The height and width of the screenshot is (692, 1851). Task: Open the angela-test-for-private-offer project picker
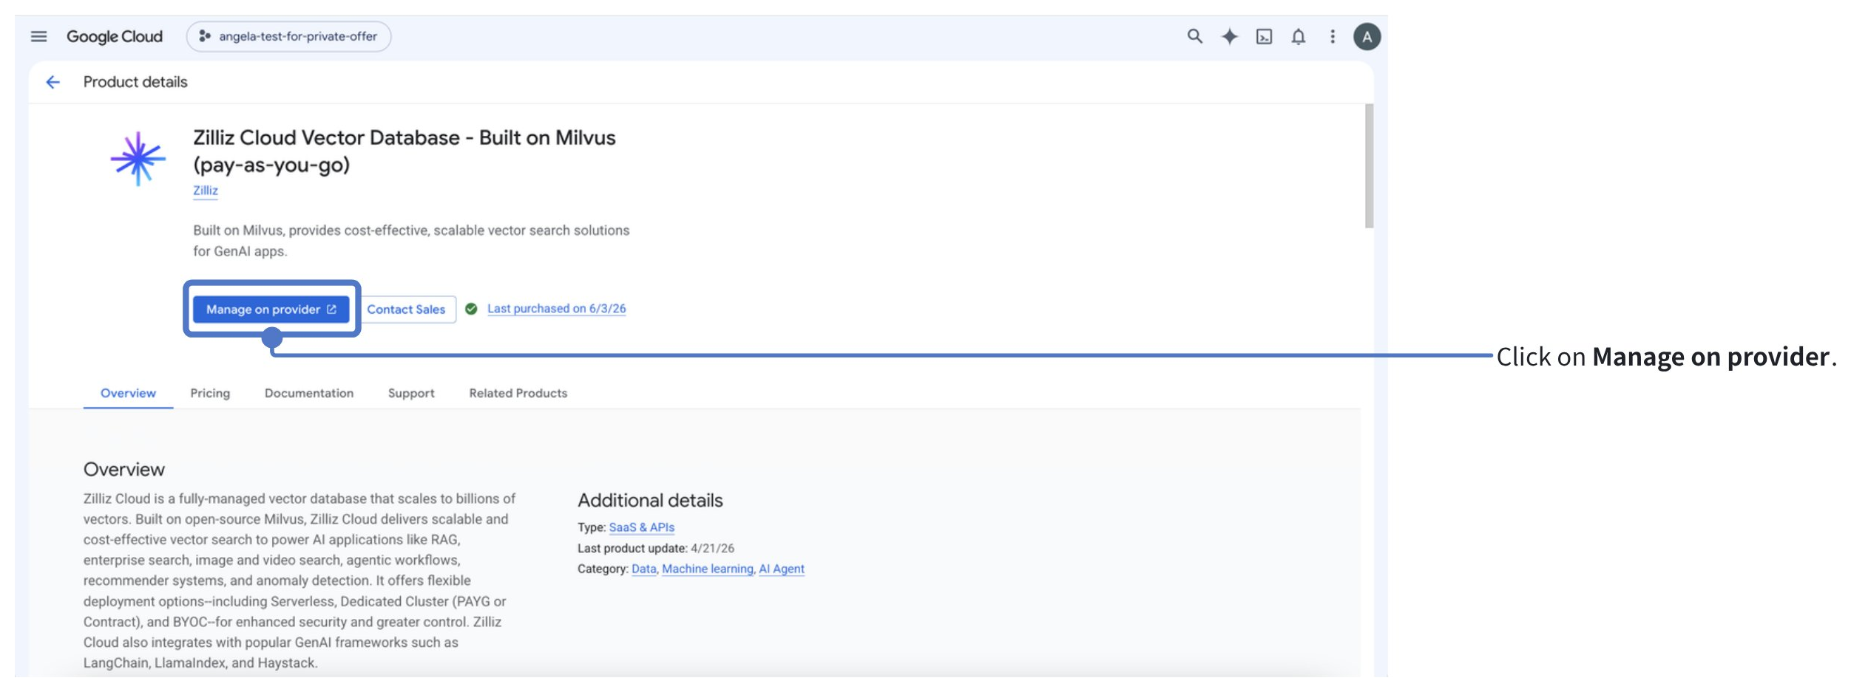tap(288, 36)
